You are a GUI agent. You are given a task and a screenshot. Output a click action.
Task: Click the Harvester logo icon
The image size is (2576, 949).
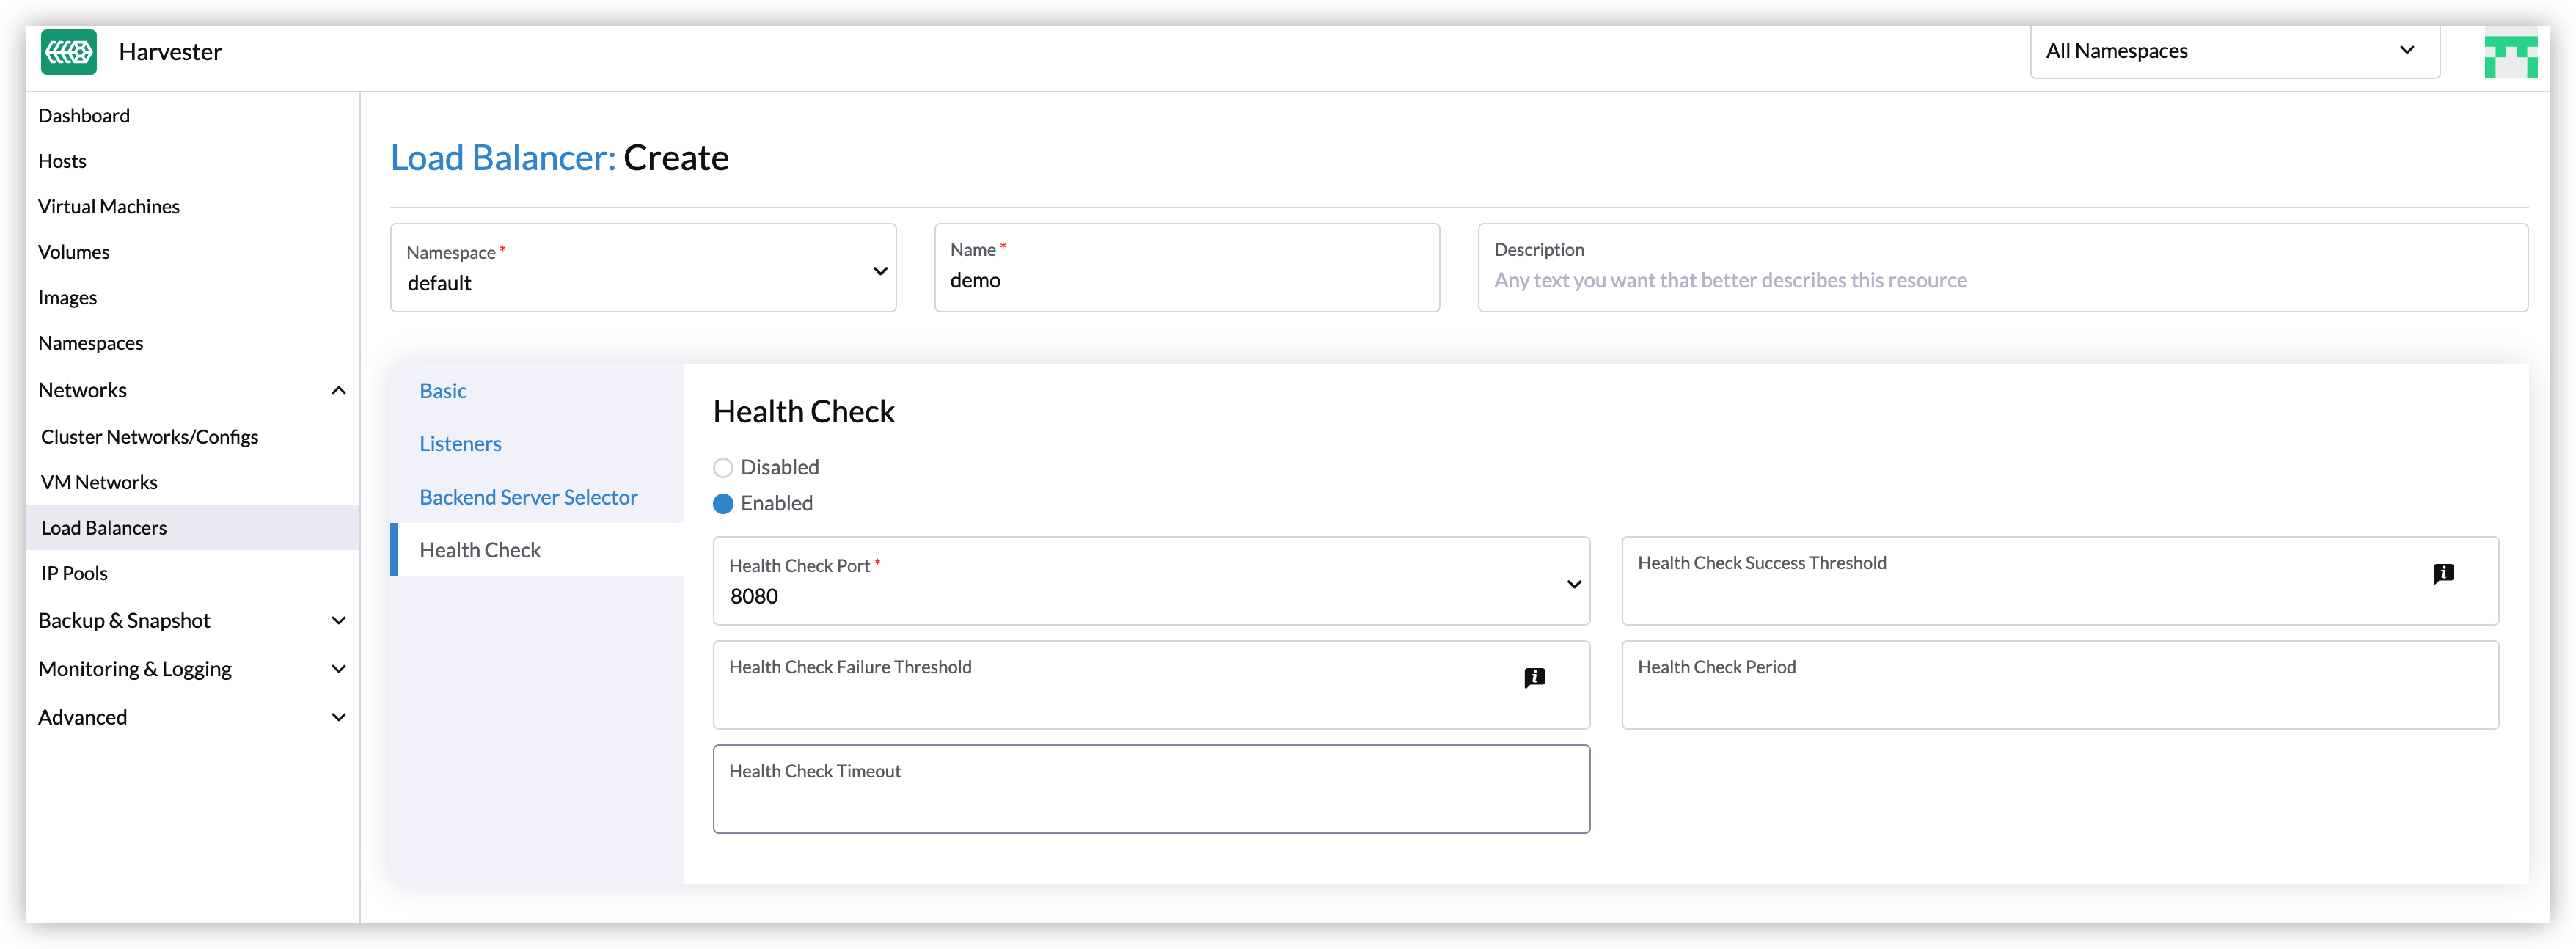click(69, 52)
